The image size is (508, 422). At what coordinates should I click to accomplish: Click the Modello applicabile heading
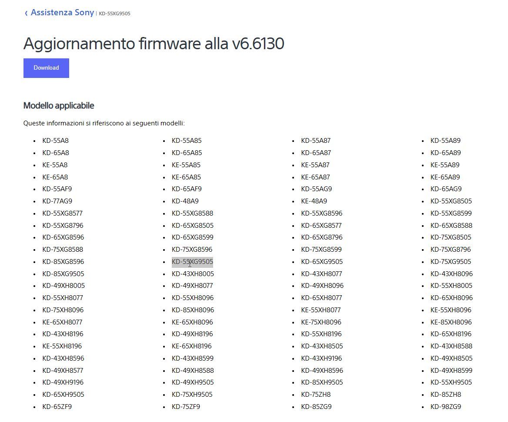pyautogui.click(x=59, y=106)
